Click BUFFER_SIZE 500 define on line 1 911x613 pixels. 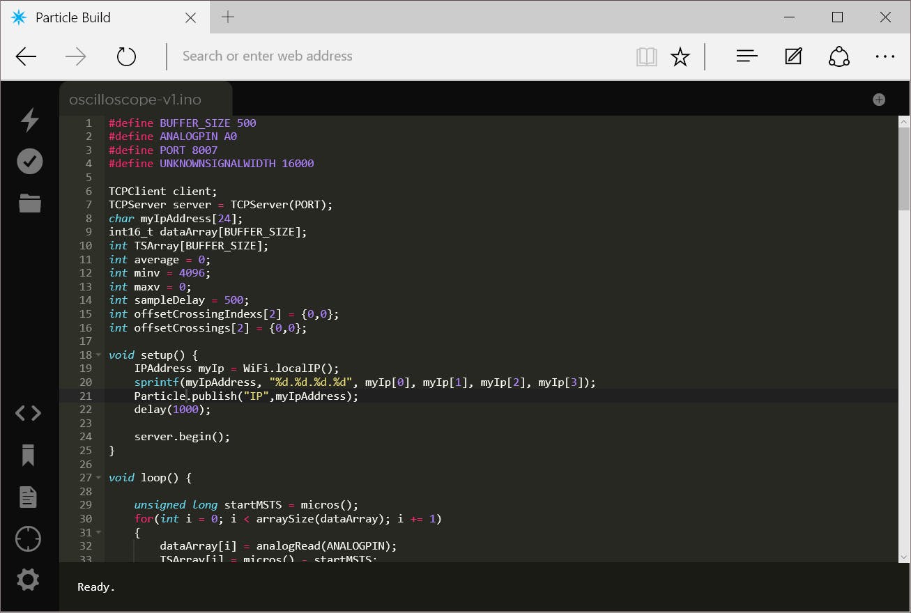click(x=183, y=123)
